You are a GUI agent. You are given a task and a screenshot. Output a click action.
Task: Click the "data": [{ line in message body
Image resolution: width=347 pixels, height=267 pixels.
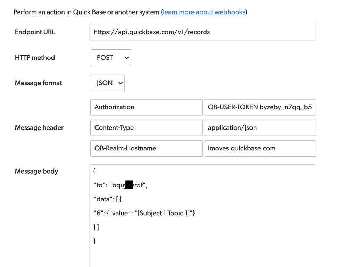tap(108, 199)
